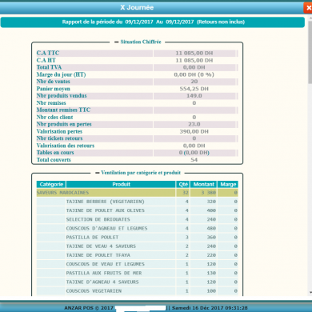This screenshot has width=312, height=312.
Task: Click the SAVEURS MAROCAINES category row
Action: (138, 193)
